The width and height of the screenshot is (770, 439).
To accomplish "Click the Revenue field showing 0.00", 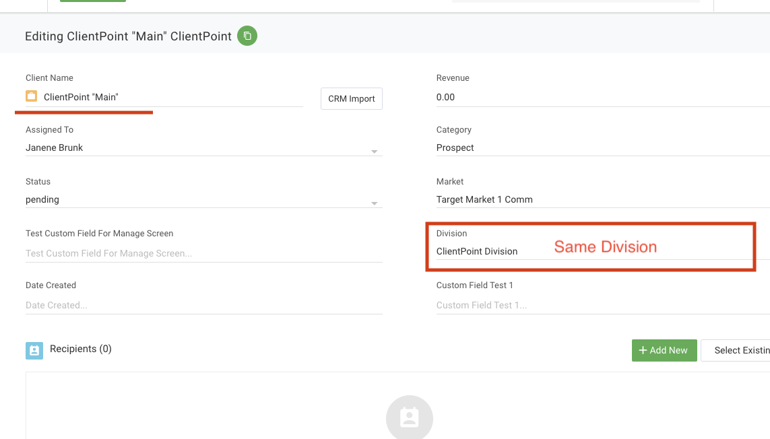I will (603, 97).
